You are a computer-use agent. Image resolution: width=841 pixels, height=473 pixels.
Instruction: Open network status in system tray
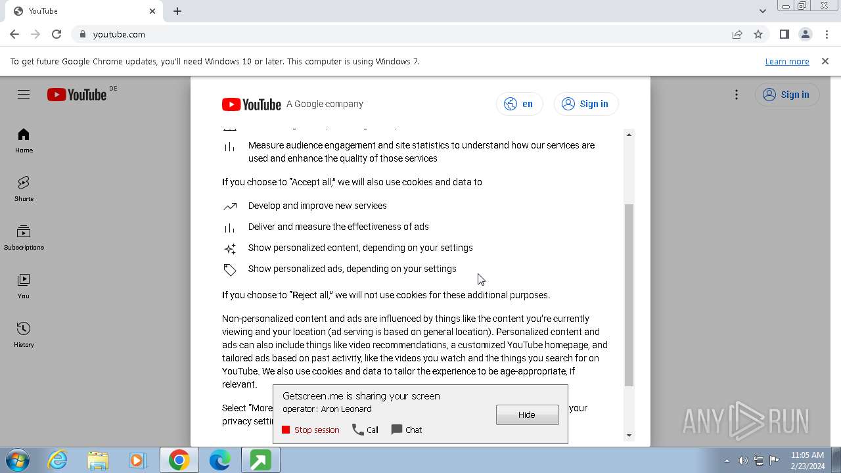click(x=758, y=461)
